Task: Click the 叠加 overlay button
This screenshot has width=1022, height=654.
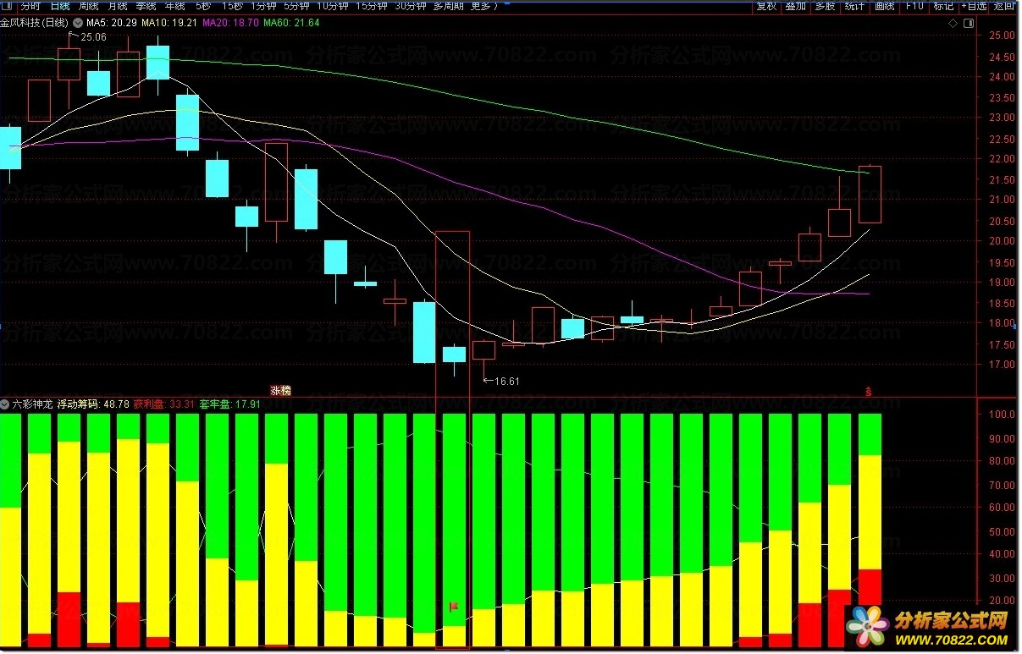Action: [796, 6]
